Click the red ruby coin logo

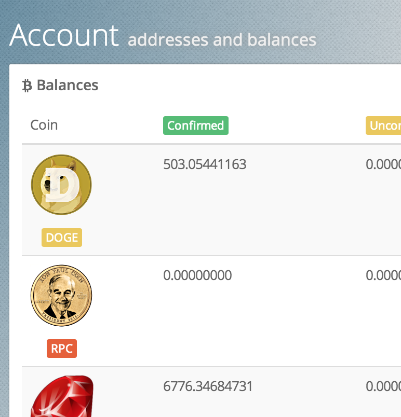point(62,396)
